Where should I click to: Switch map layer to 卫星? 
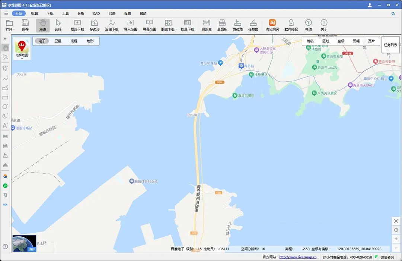[x=58, y=41]
